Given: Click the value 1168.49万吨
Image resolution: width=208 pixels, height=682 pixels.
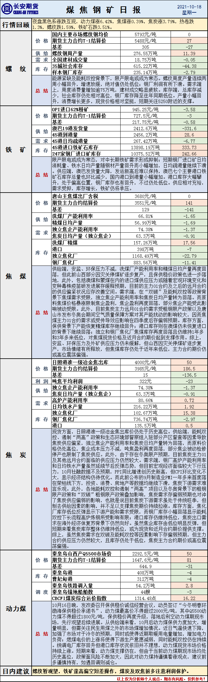Looking at the screenshot, I should [x=145, y=256].
